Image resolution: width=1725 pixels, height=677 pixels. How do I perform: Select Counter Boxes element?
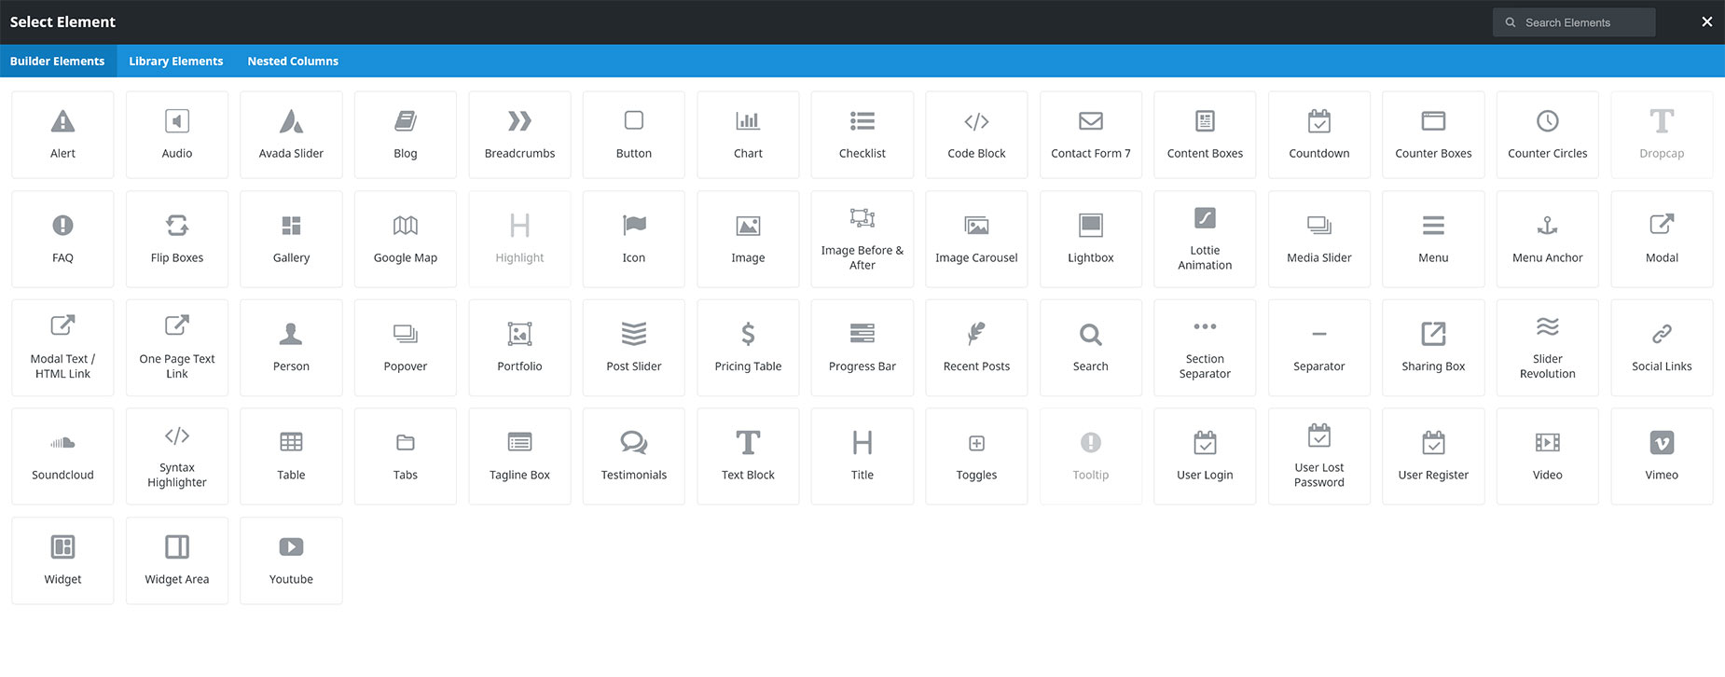[1433, 134]
